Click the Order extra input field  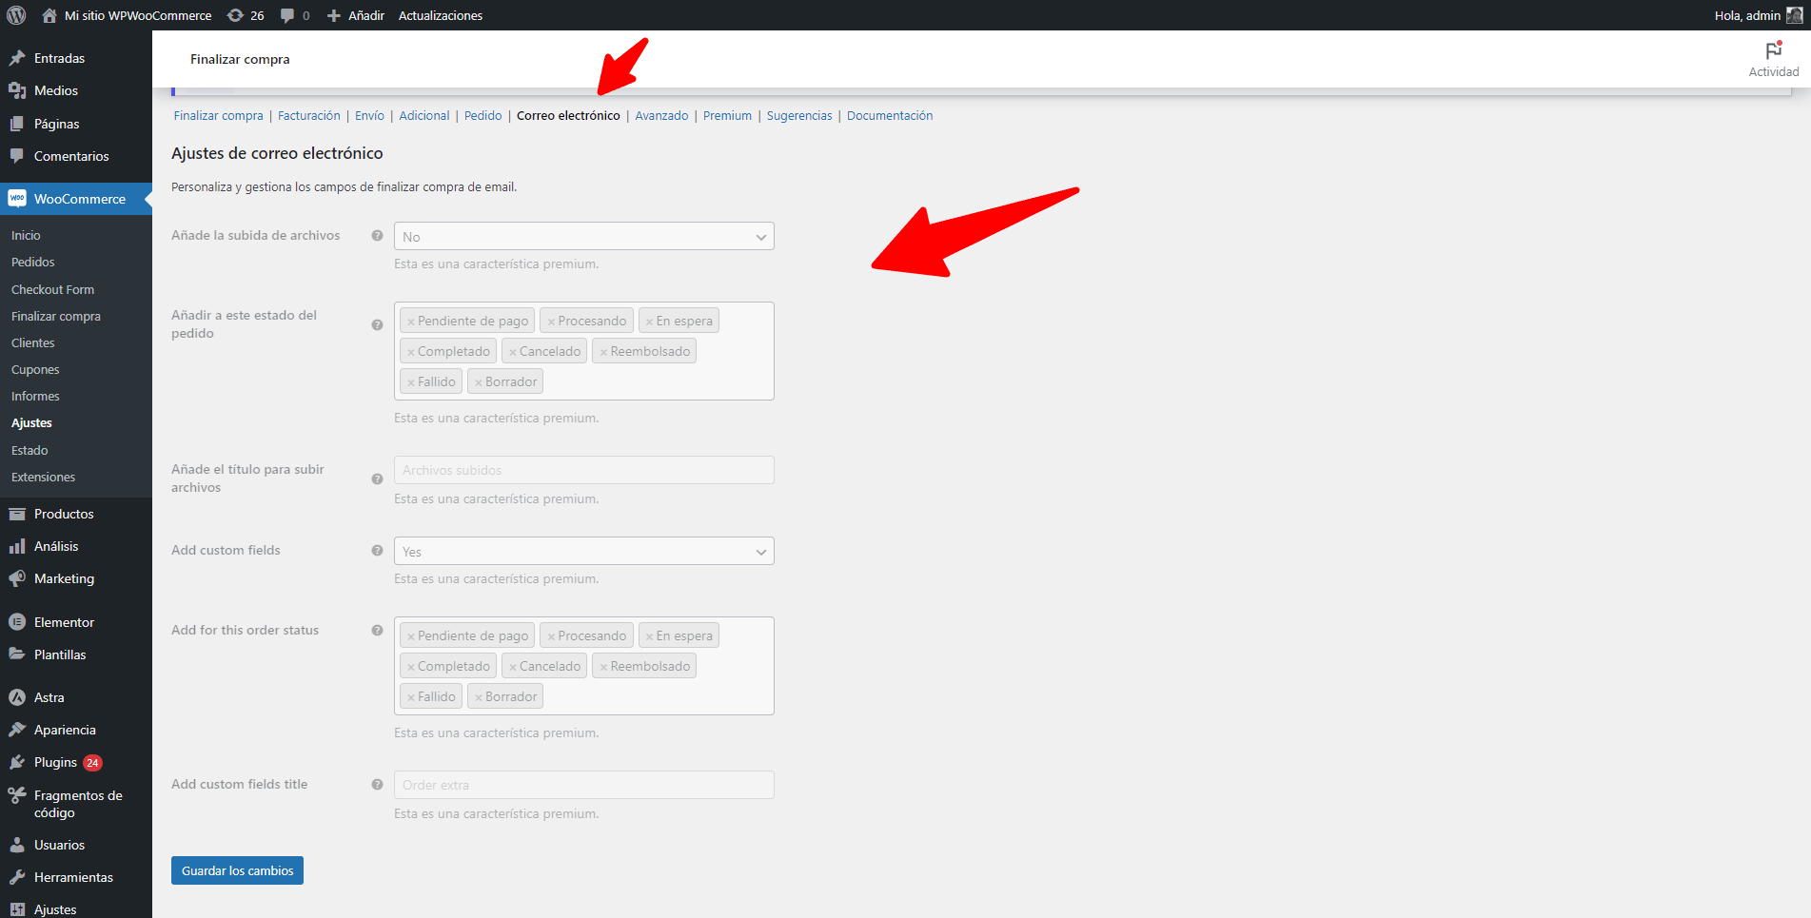583,785
